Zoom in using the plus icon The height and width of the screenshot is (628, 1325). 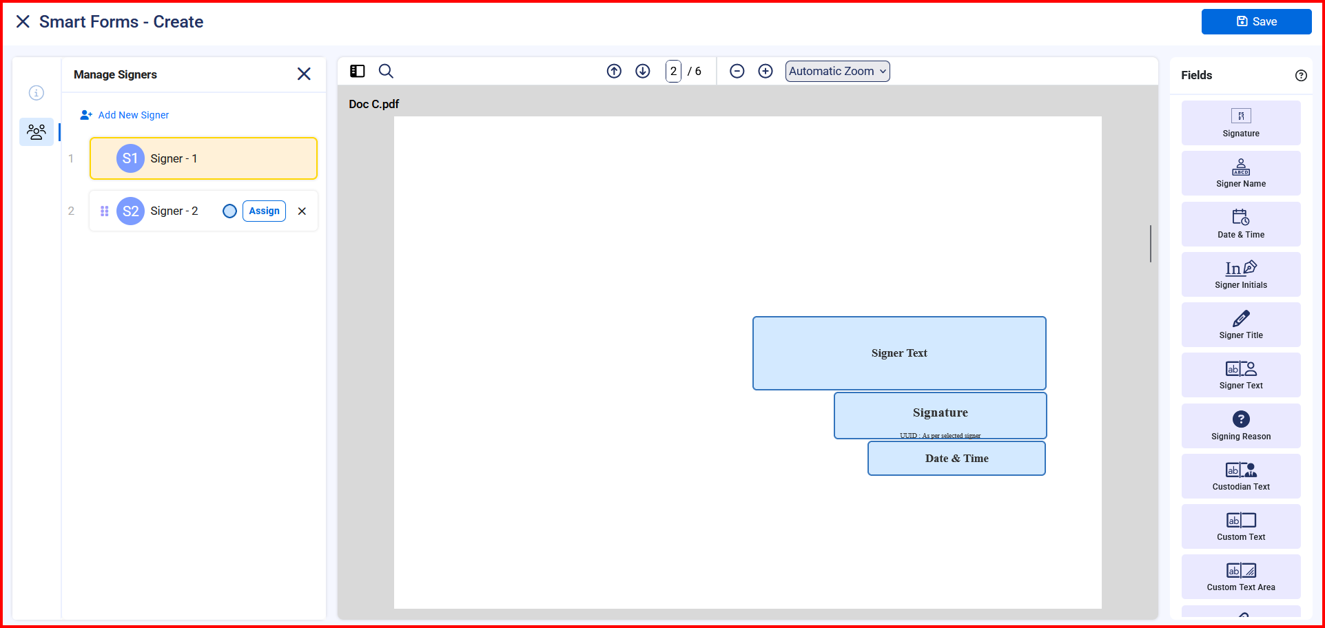(766, 71)
